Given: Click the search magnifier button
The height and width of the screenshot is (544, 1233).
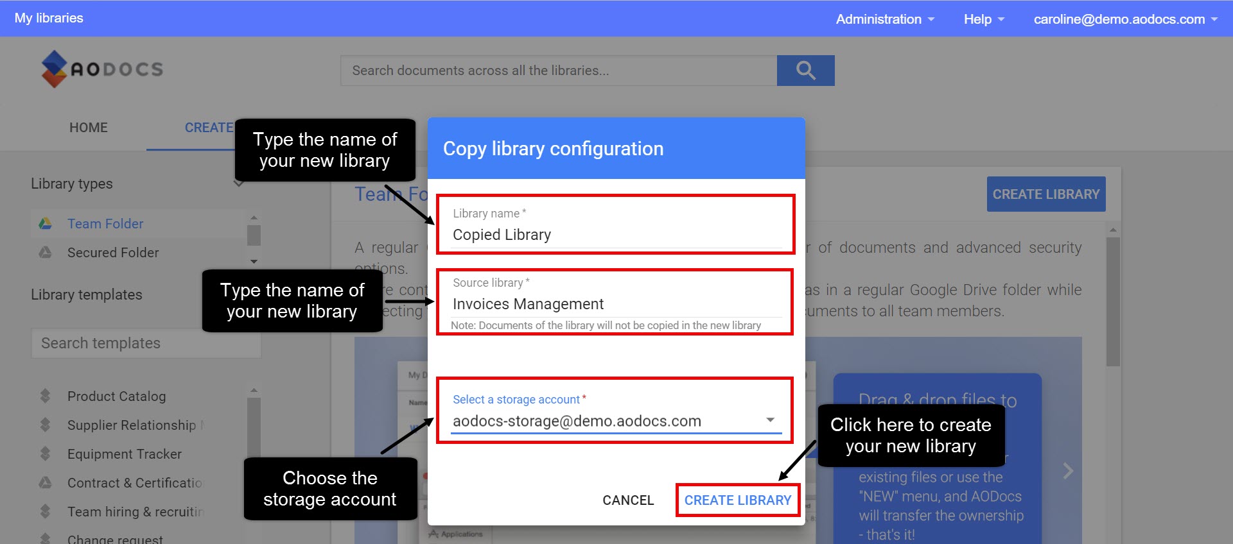Looking at the screenshot, I should [805, 71].
